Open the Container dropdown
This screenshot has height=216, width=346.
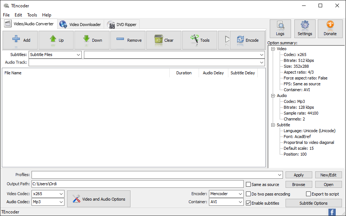coord(226,202)
